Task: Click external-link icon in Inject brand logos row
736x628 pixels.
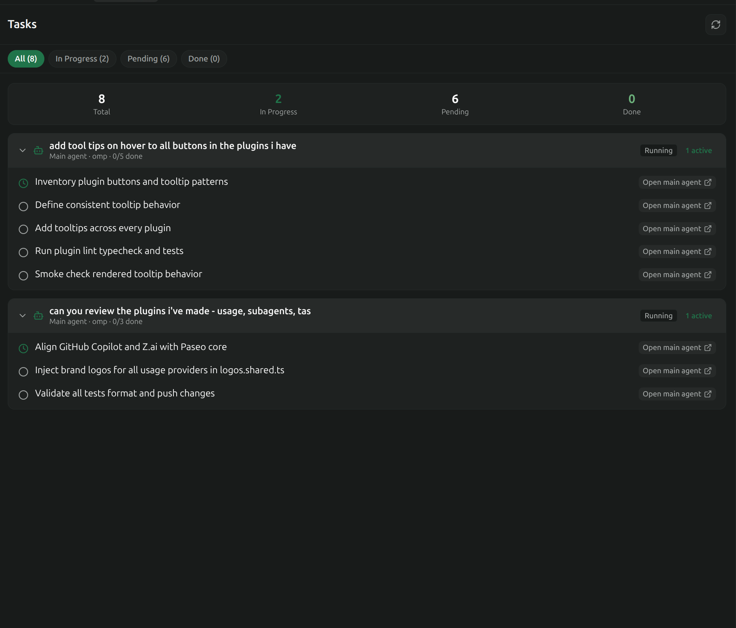Action: point(708,371)
